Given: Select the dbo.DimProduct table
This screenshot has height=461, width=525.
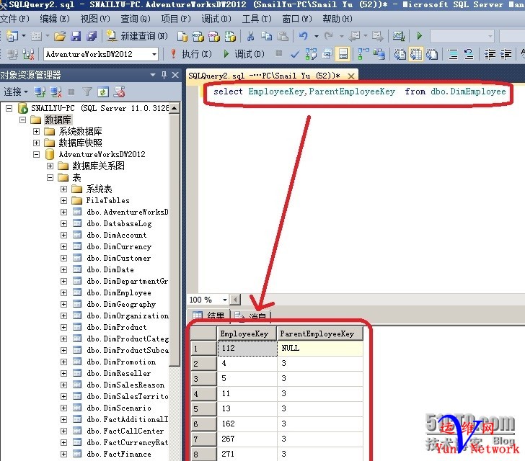Looking at the screenshot, I should 117,327.
